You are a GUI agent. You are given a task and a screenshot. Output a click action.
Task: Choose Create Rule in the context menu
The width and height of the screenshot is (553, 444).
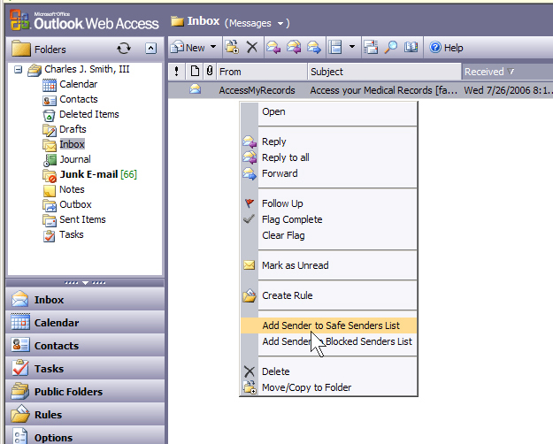[x=328, y=295]
